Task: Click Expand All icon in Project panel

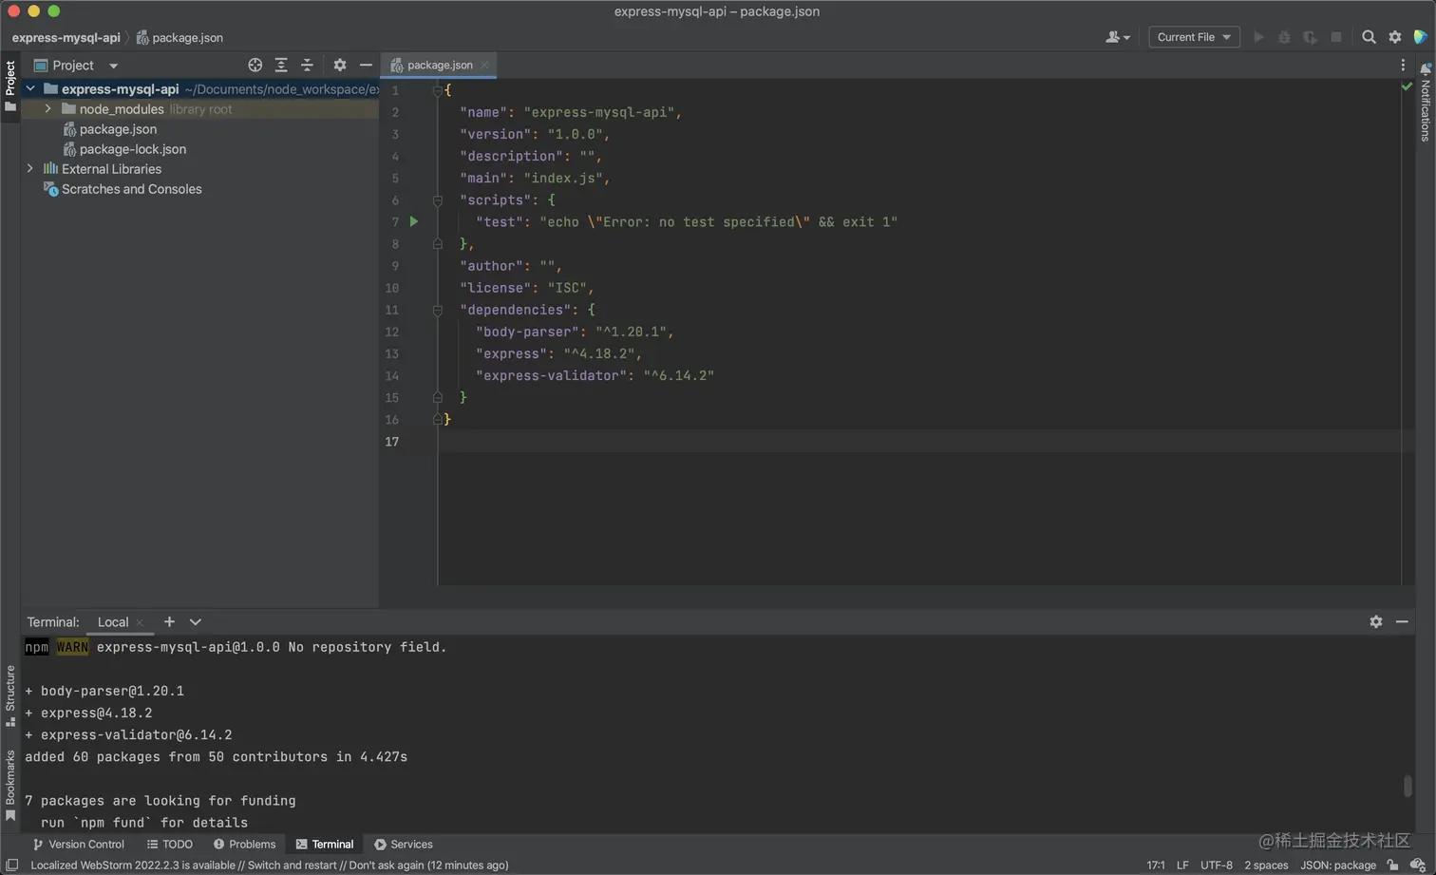Action: coord(281,66)
